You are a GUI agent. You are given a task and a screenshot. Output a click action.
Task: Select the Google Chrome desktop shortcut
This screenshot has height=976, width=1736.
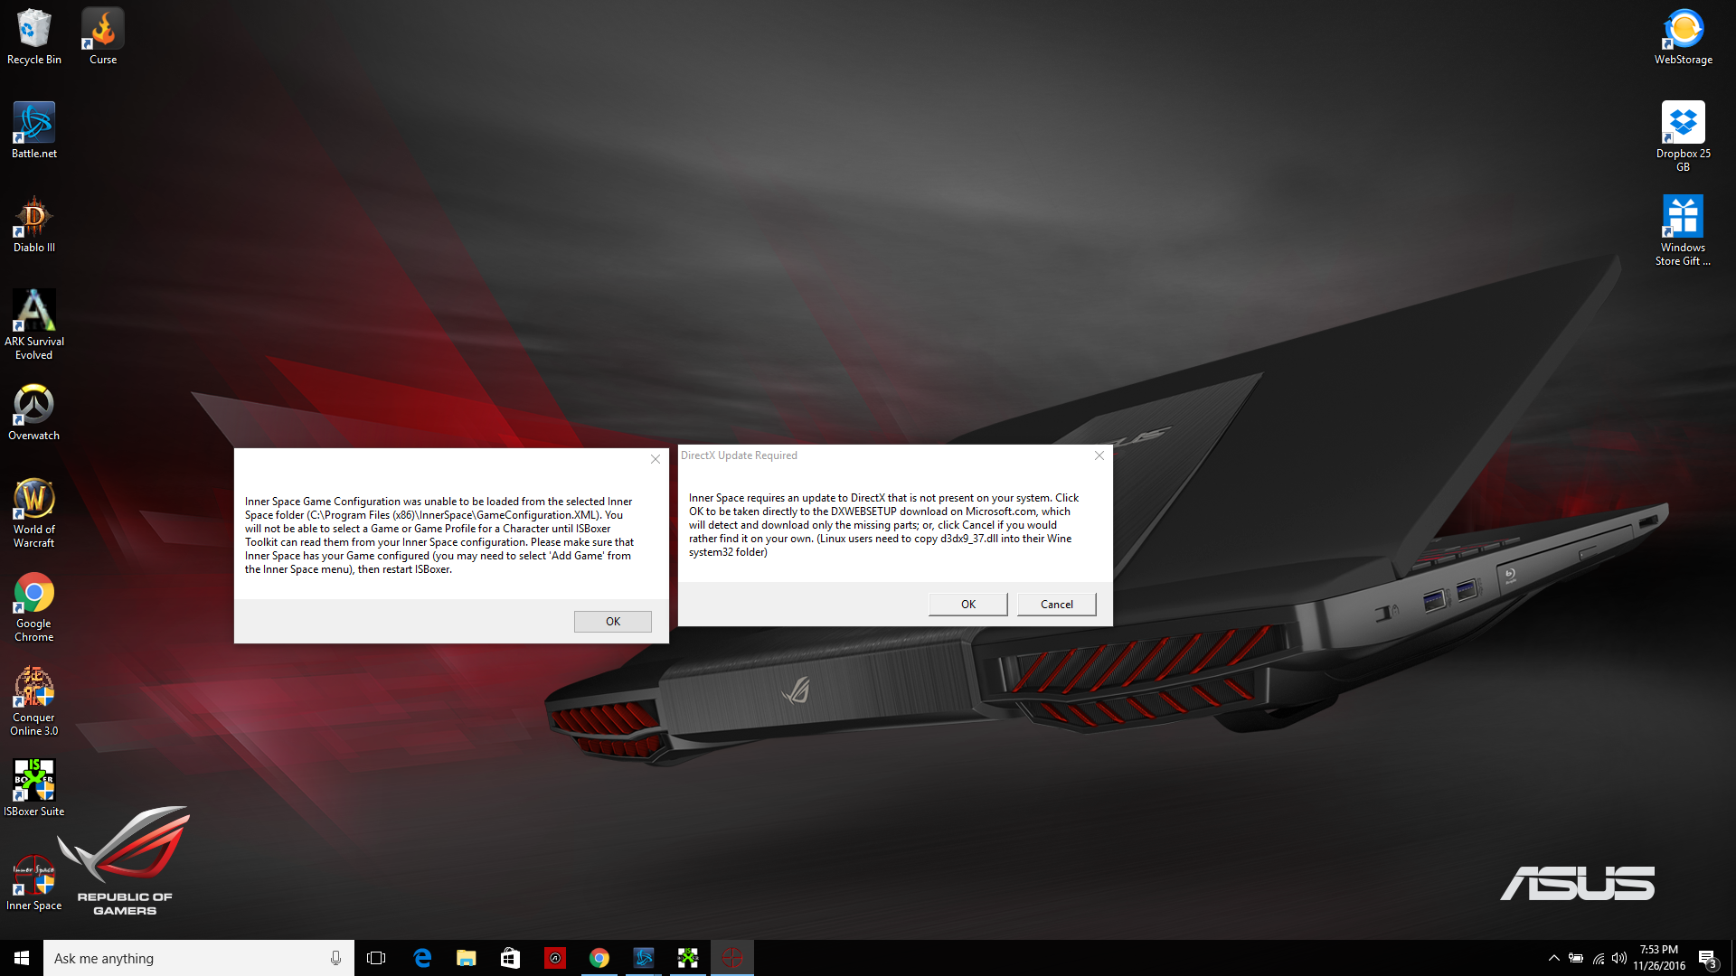point(34,606)
